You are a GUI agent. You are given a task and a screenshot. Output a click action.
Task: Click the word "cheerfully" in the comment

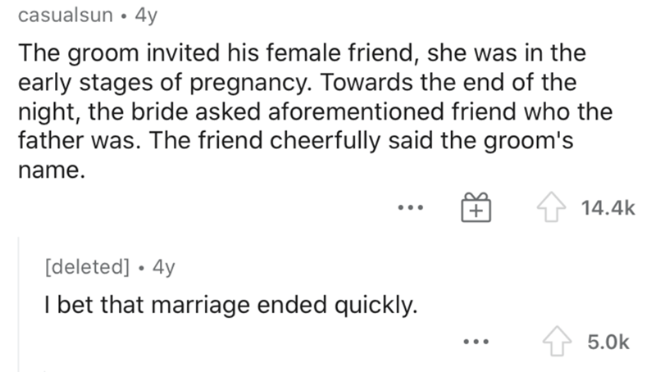tap(325, 141)
